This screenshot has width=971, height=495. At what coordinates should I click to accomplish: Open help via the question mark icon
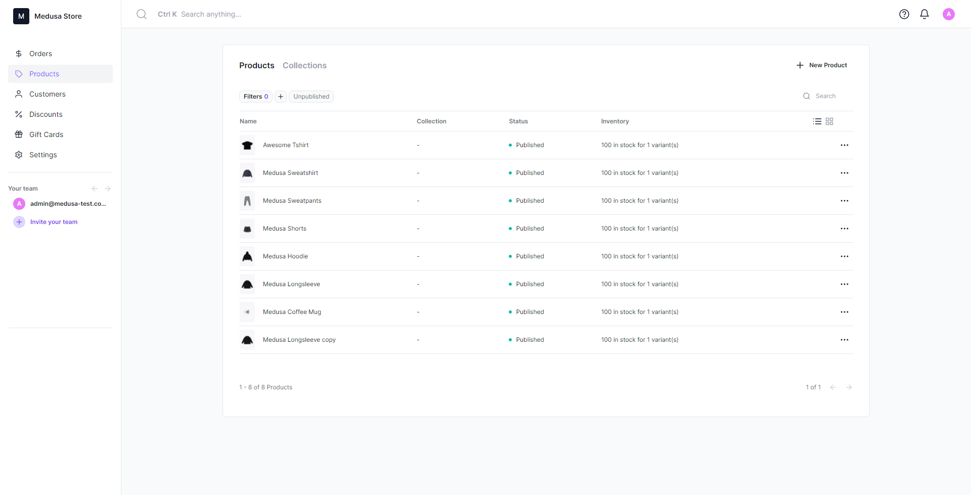coord(904,14)
